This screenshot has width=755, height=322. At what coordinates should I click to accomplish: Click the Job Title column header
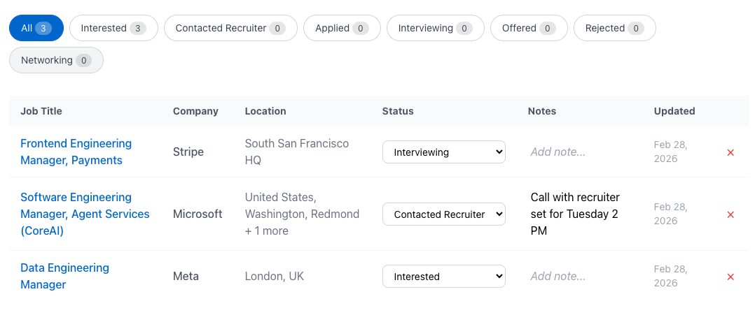[x=41, y=111]
